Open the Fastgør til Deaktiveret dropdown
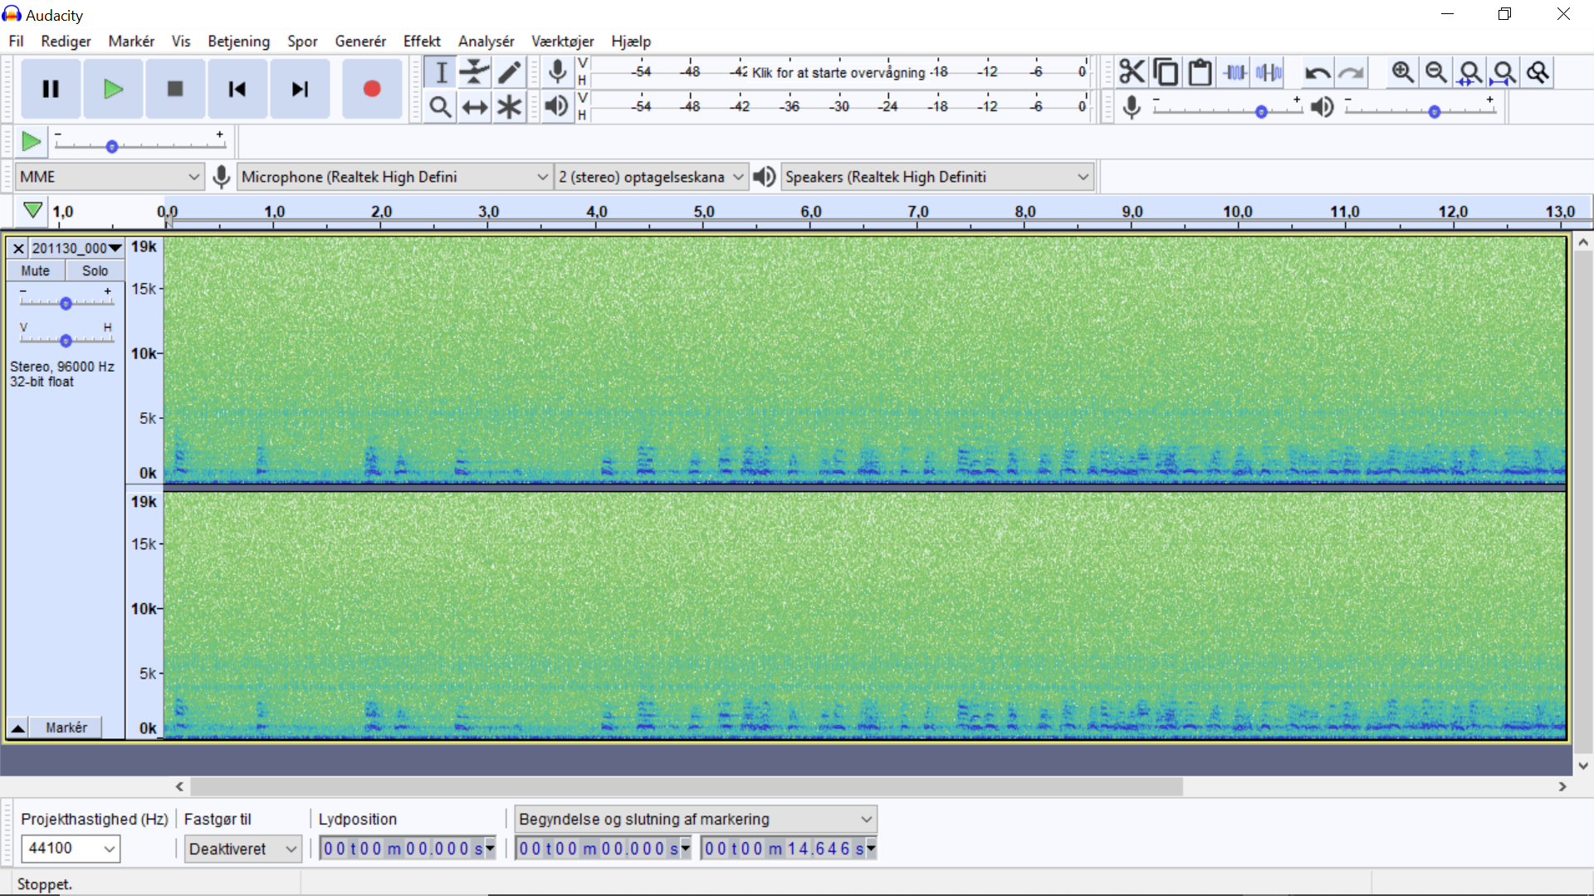Image resolution: width=1594 pixels, height=896 pixels. click(x=242, y=849)
